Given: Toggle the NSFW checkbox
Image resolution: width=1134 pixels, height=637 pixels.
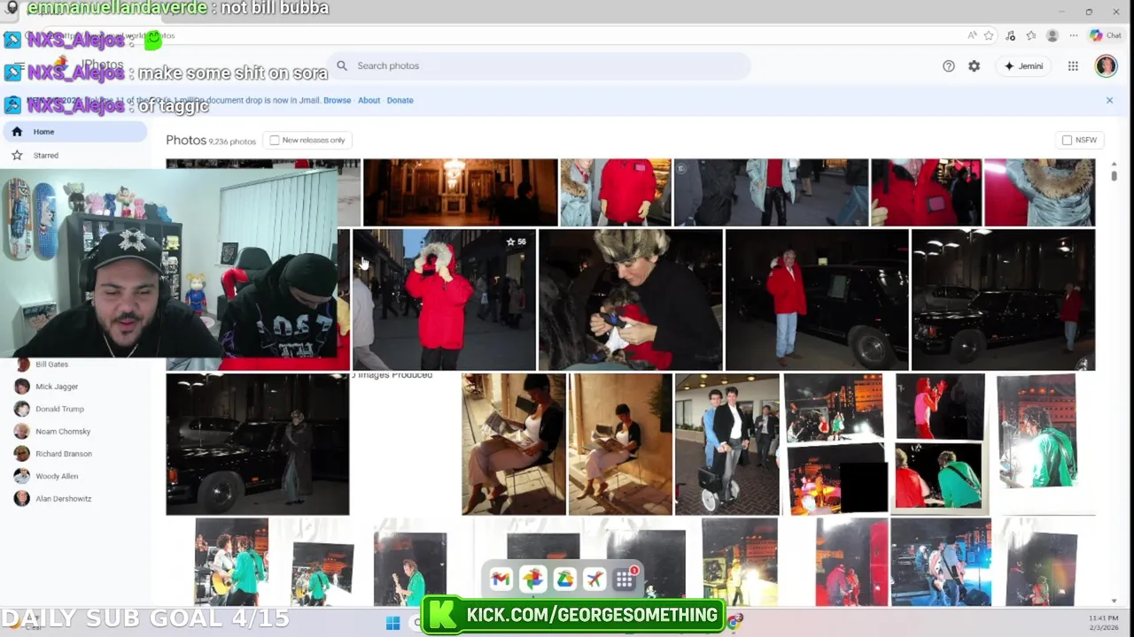Looking at the screenshot, I should (1067, 141).
